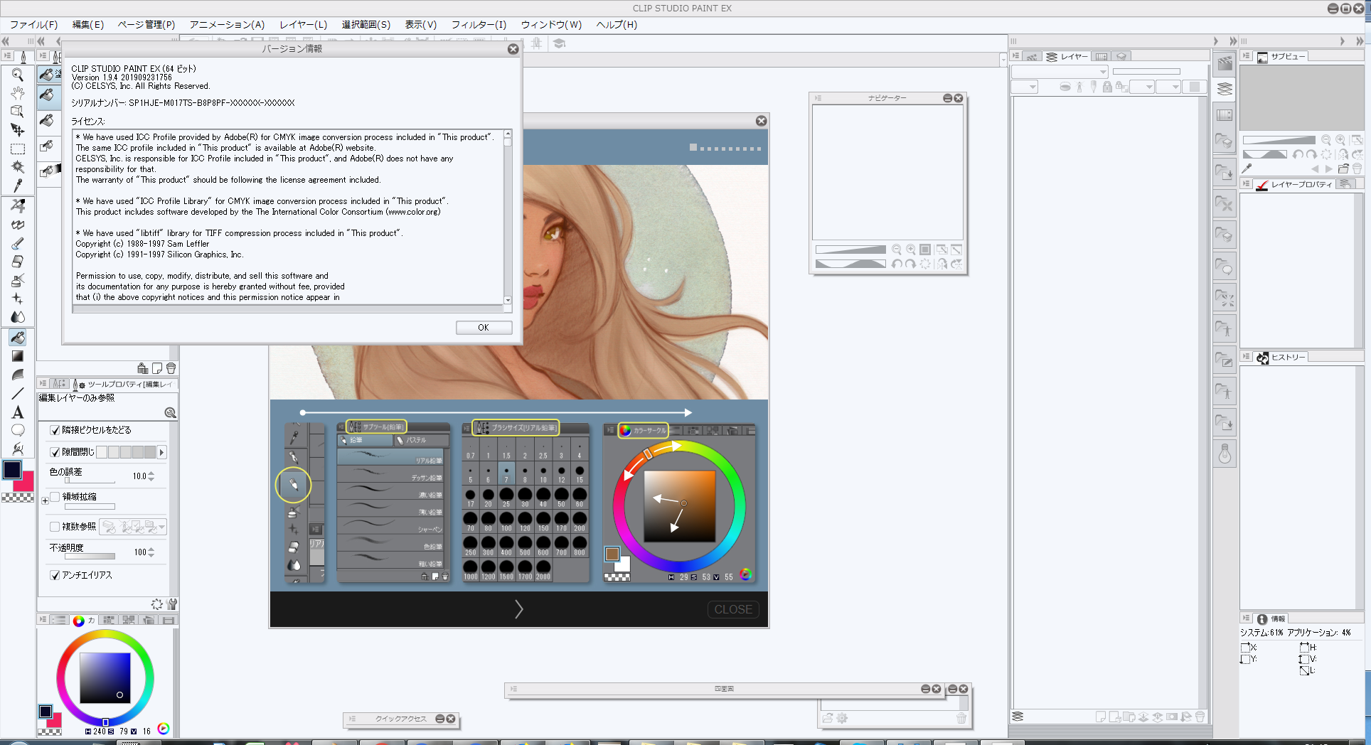
Task: Open the Layer menu
Action: pos(303,24)
